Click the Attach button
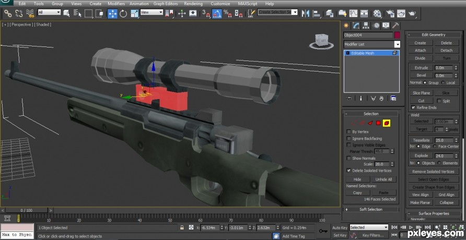This screenshot has width=466, height=240. coord(420,51)
